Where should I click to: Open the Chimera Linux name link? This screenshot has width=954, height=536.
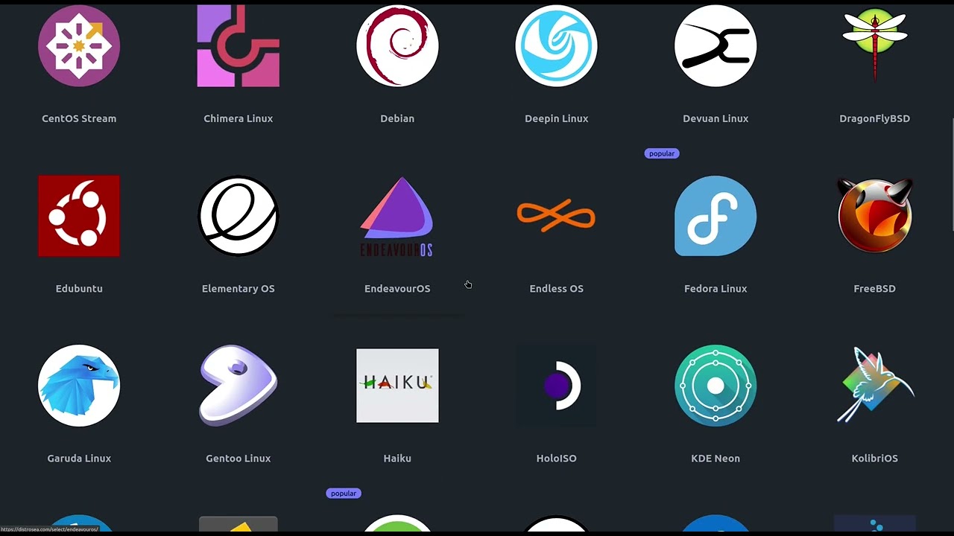tap(238, 118)
